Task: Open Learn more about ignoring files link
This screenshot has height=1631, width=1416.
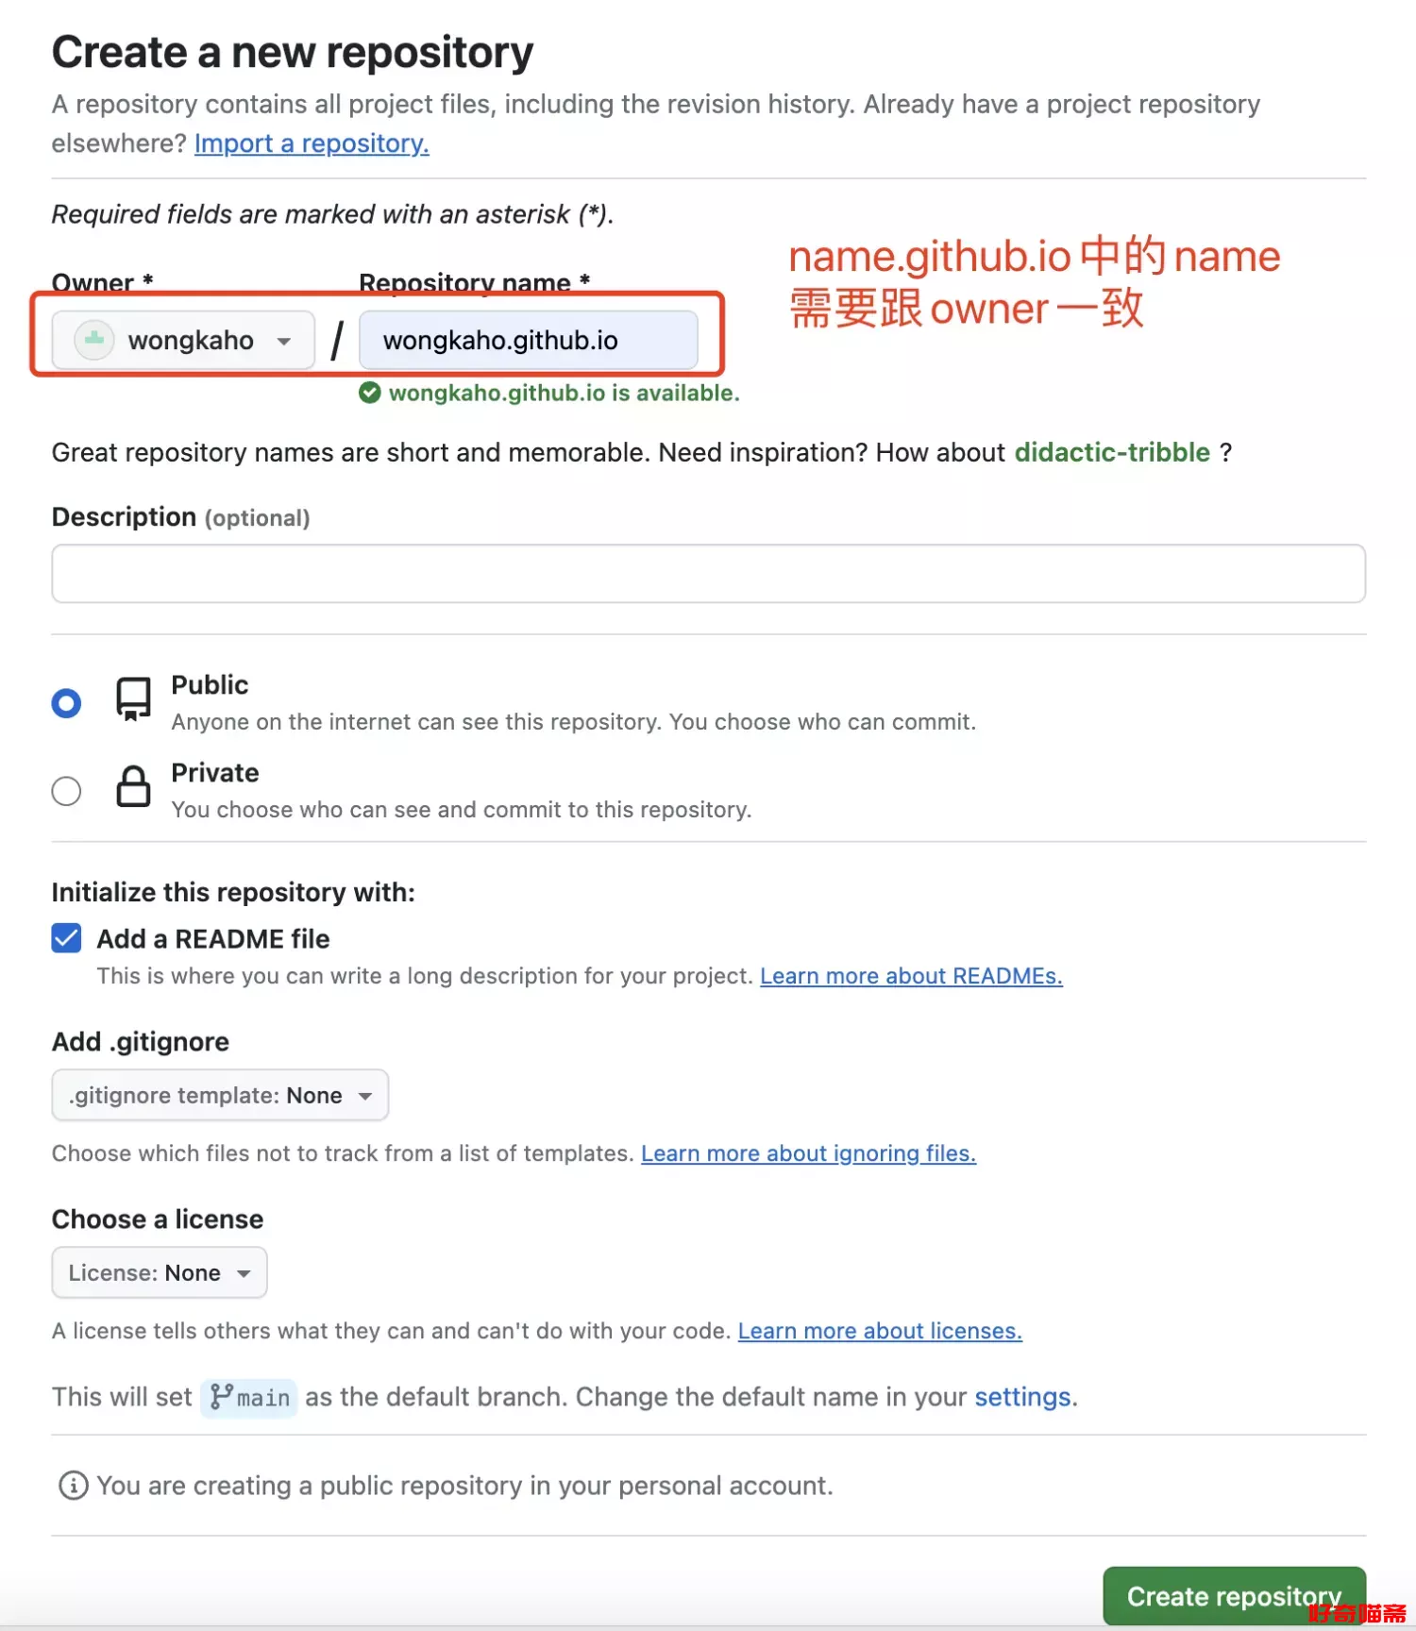Action: [808, 1153]
